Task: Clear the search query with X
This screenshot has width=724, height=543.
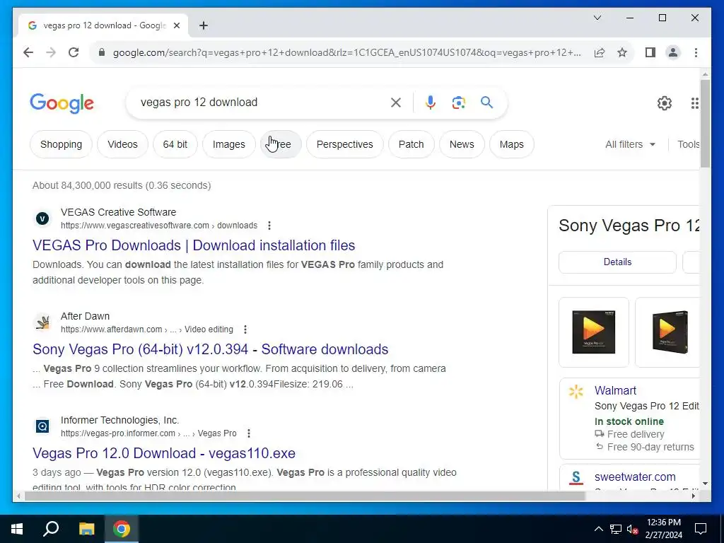Action: click(x=396, y=103)
